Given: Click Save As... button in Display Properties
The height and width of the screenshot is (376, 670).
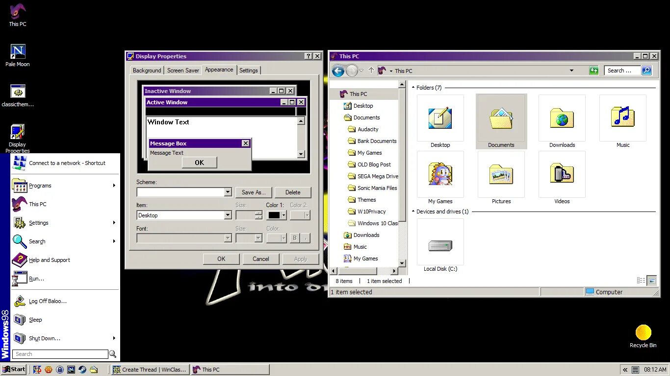Looking at the screenshot, I should point(254,192).
